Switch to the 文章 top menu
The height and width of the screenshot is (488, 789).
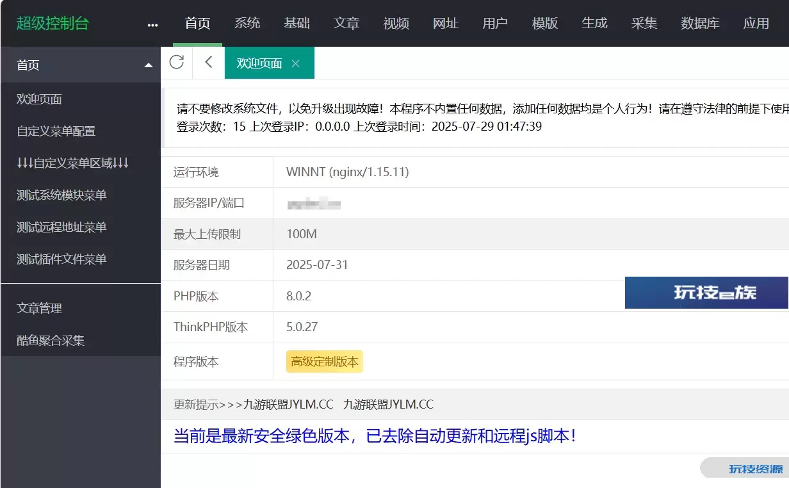pyautogui.click(x=346, y=24)
